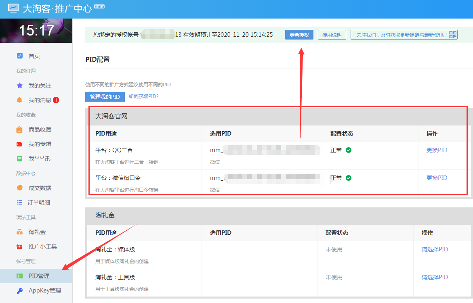Click the red unread message badge
The width and height of the screenshot is (473, 303).
[x=56, y=100]
